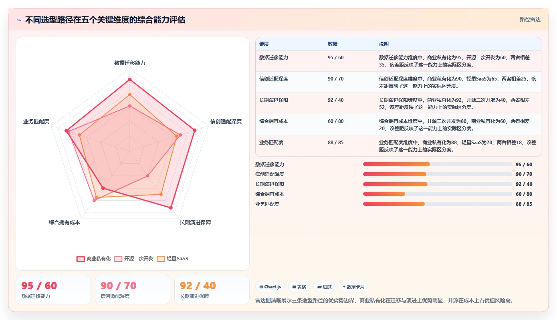
Task: Click the 进度 chip icon
Action: click(319, 287)
